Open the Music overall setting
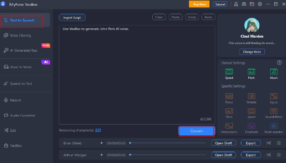 point(273,74)
